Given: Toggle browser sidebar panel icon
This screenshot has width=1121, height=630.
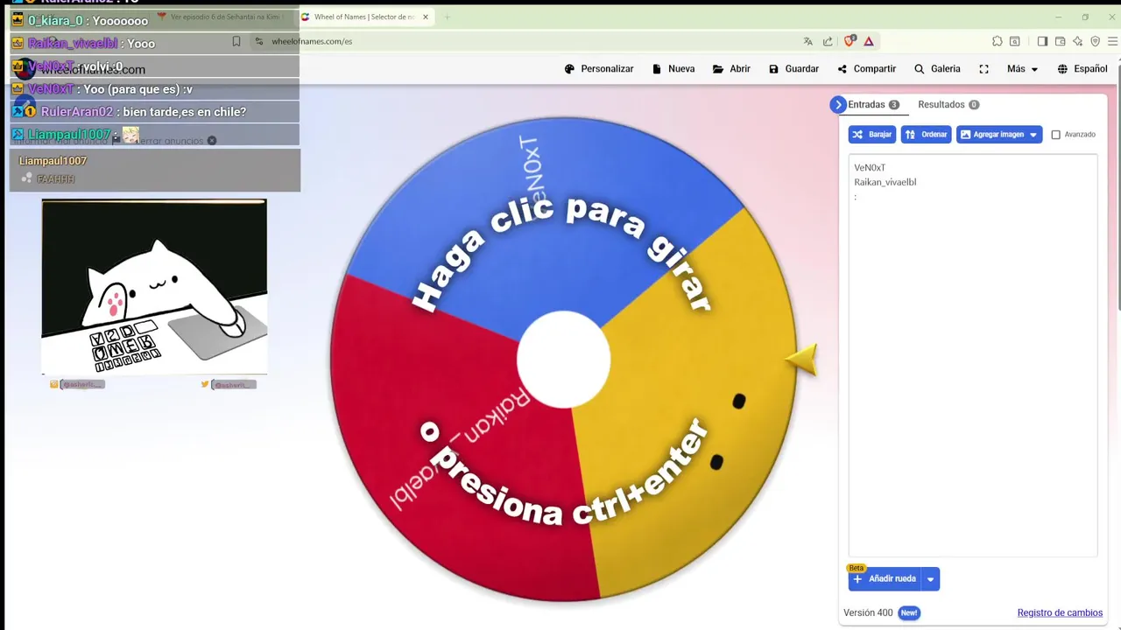Looking at the screenshot, I should pos(1042,41).
